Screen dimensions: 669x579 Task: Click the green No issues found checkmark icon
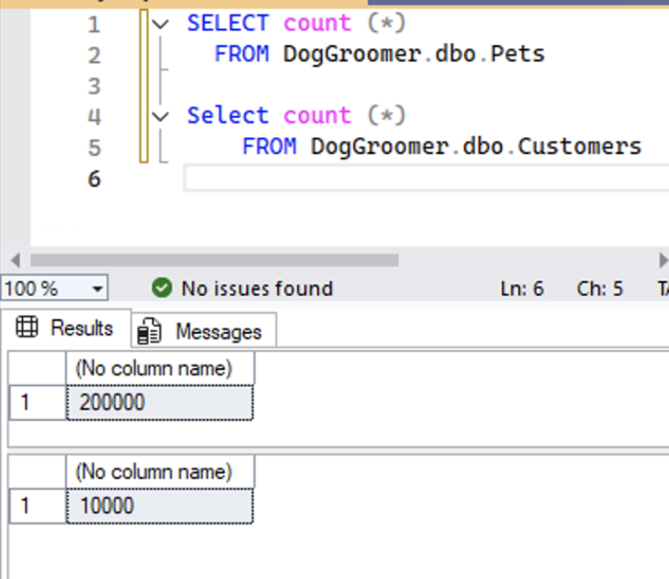point(161,288)
